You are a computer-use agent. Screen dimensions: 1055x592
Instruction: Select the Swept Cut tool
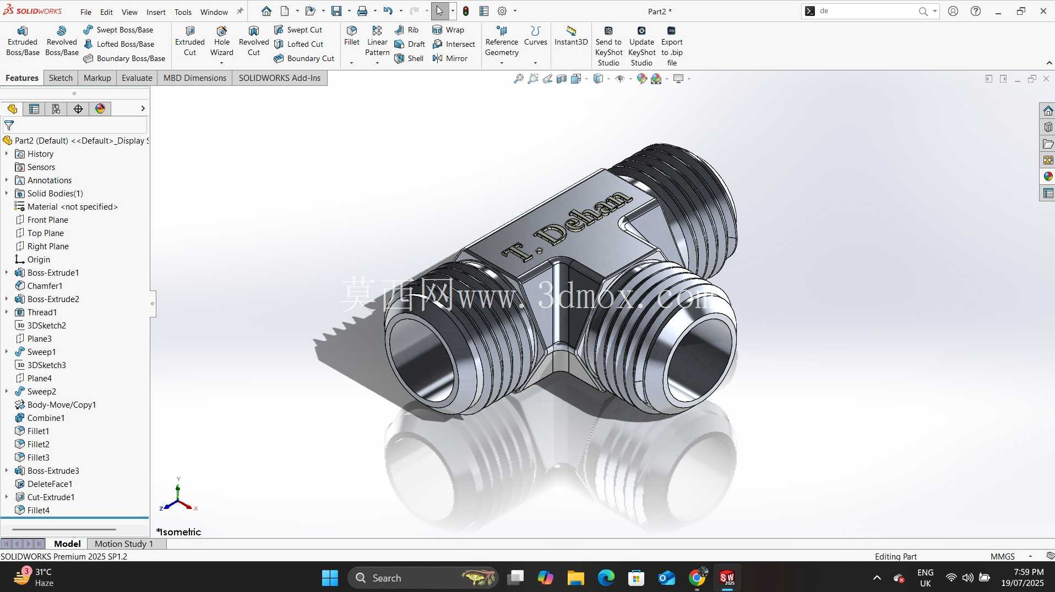coord(298,30)
